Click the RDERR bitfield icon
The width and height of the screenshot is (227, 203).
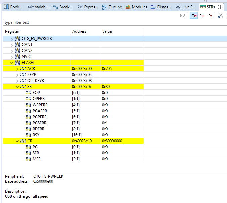click(28, 129)
